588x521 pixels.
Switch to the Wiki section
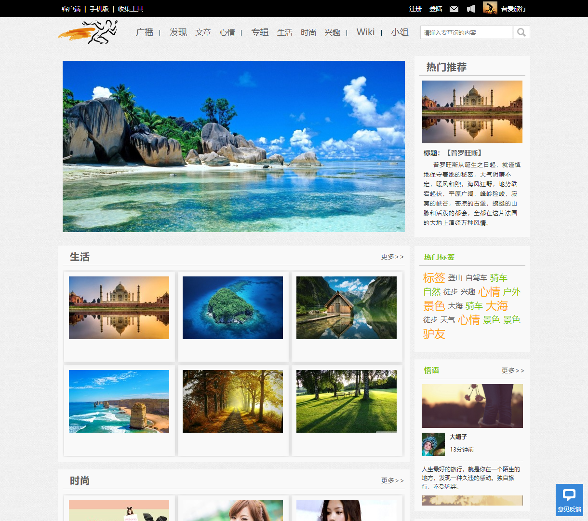point(365,32)
